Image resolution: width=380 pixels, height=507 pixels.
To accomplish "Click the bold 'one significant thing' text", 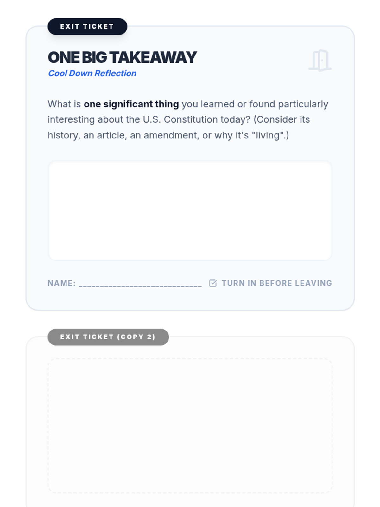I will click(x=131, y=104).
